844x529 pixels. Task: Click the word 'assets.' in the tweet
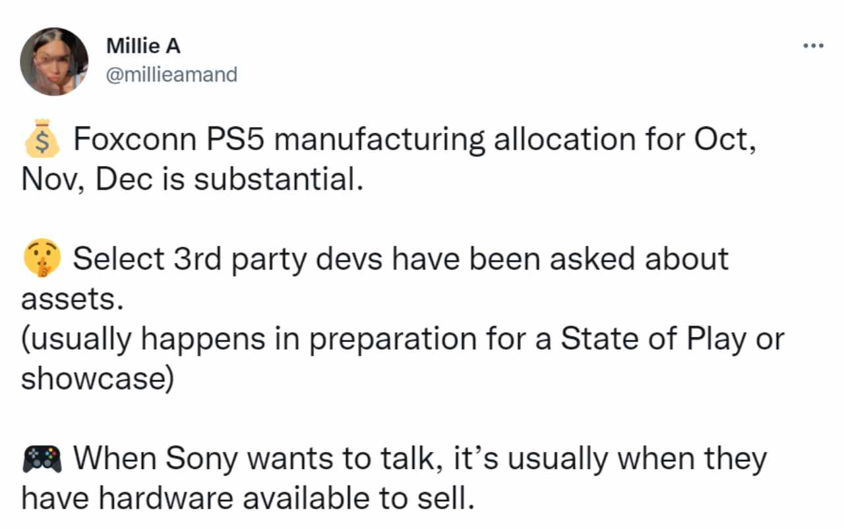tap(73, 299)
